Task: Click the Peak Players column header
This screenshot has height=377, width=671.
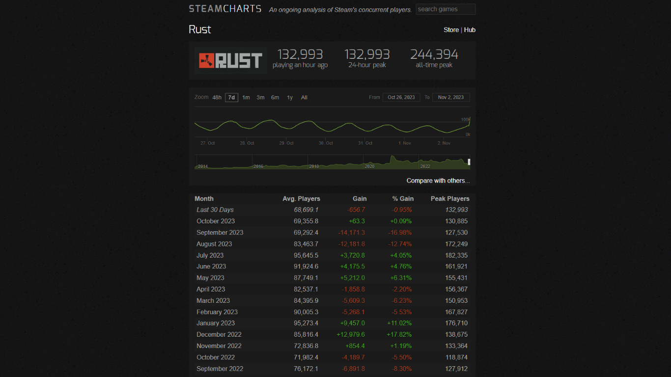Action: (450, 199)
